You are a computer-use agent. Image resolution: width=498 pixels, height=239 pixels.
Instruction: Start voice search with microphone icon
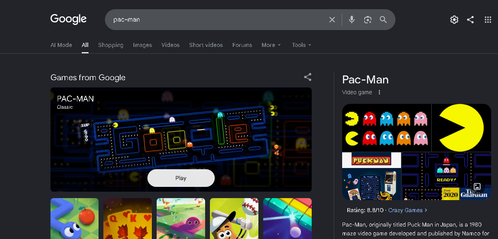352,20
